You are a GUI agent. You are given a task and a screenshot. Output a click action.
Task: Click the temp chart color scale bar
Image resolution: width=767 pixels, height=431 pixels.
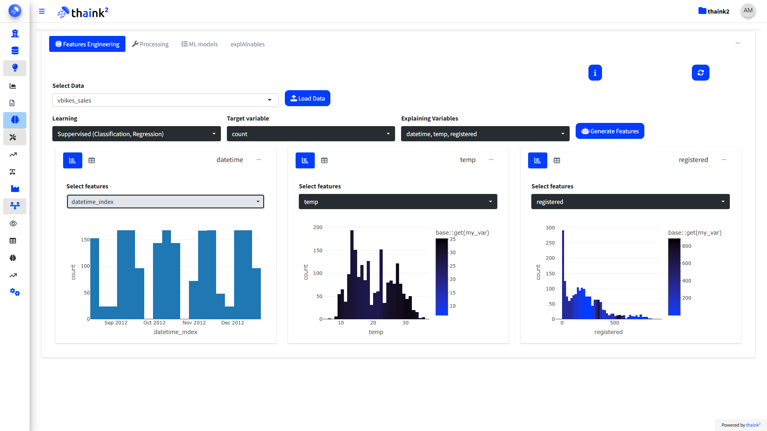pos(441,277)
